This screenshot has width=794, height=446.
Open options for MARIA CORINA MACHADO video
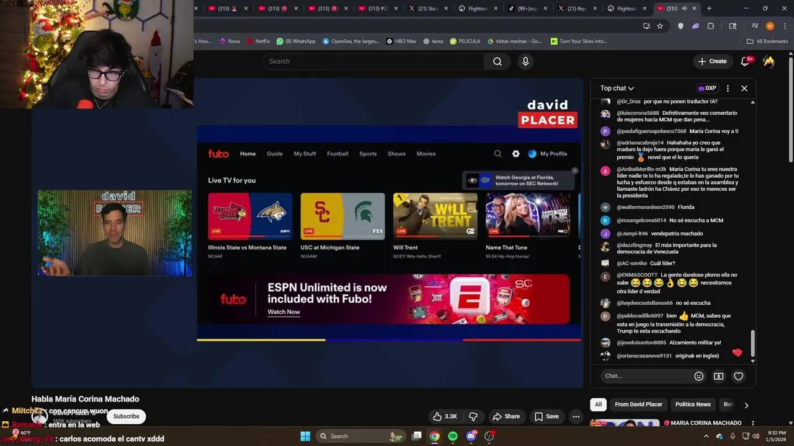[753, 423]
